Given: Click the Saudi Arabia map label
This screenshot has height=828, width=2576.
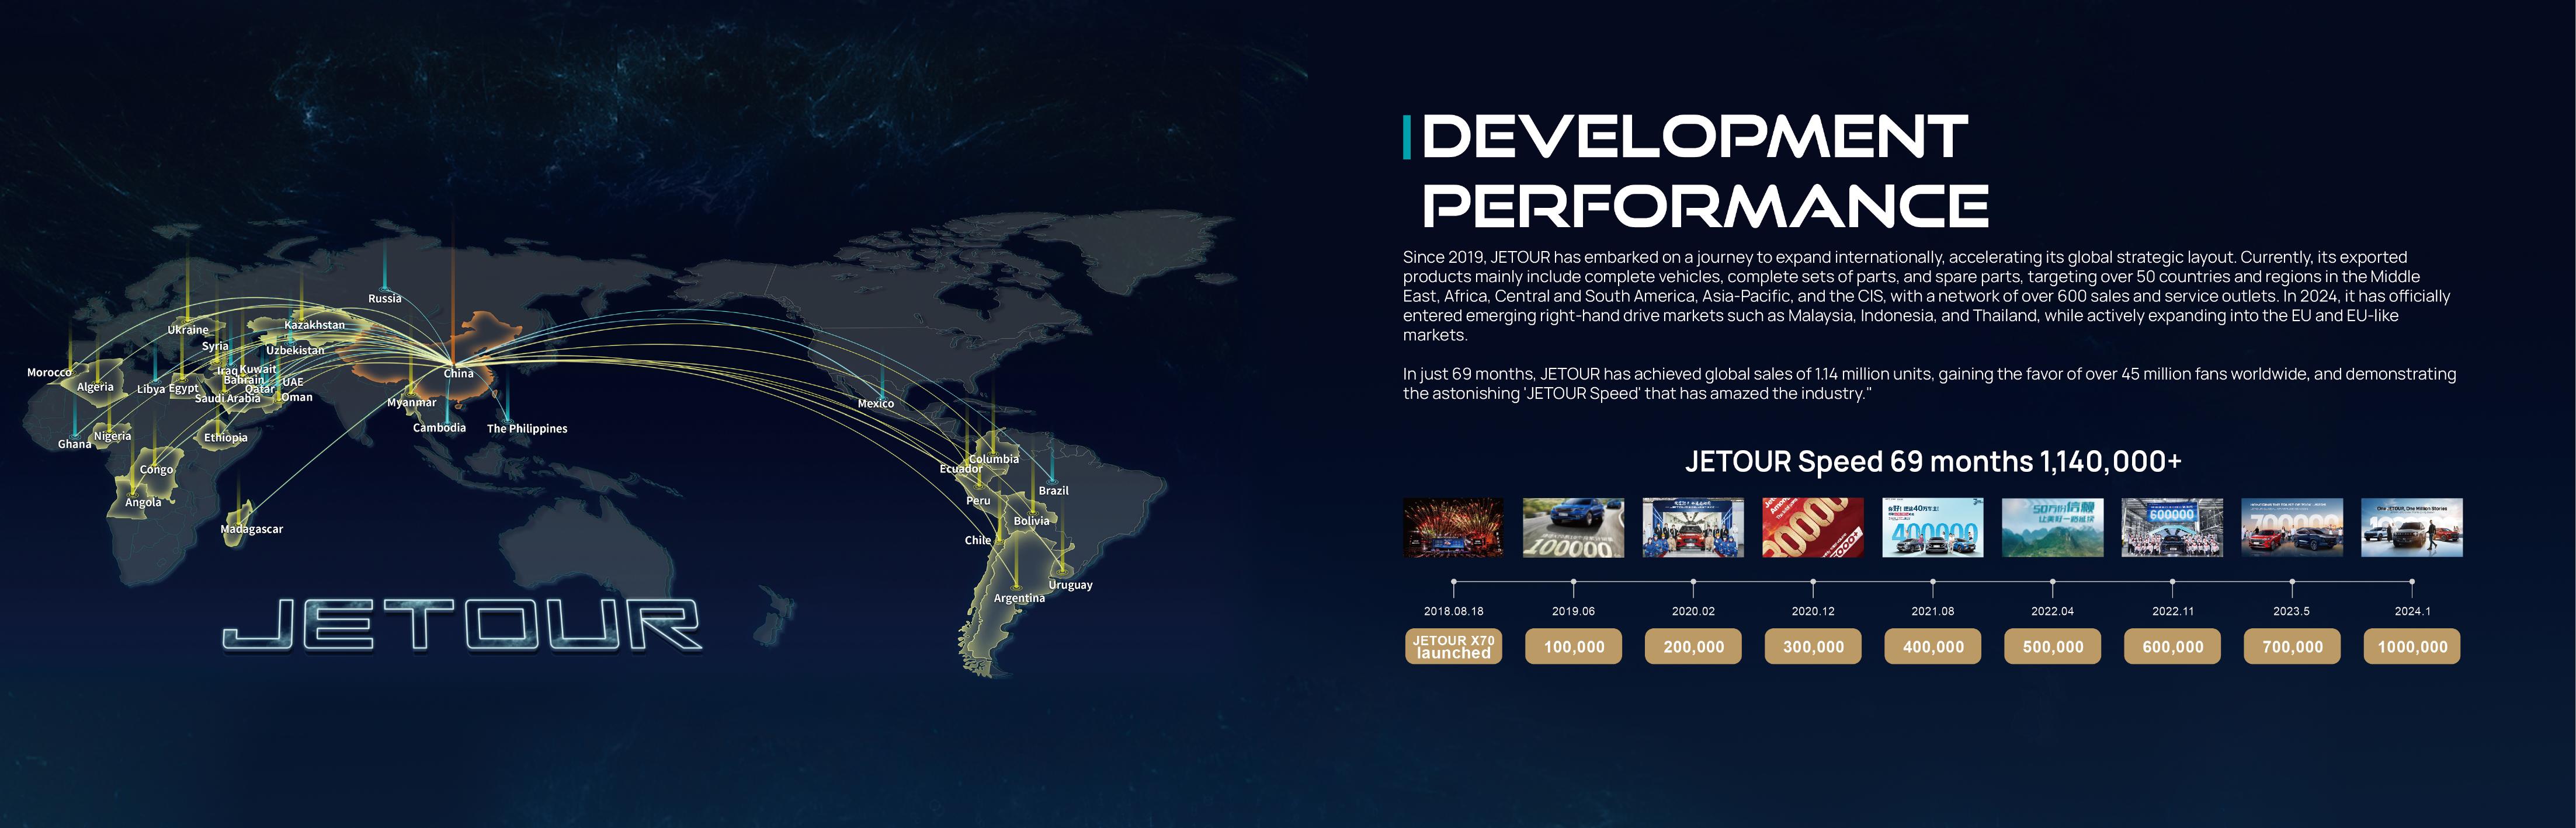Looking at the screenshot, I should (227, 398).
